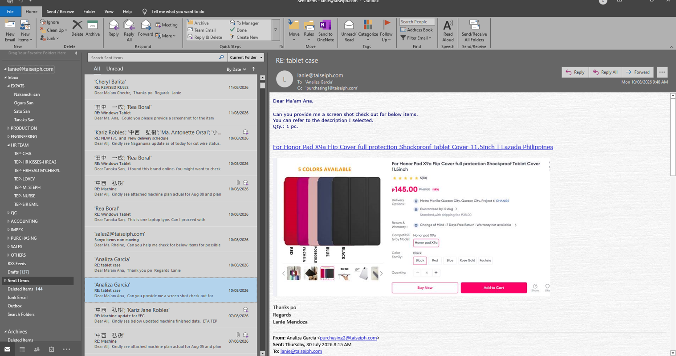Open the sales2@taiseiph.com Sanyo items email

tap(171, 240)
